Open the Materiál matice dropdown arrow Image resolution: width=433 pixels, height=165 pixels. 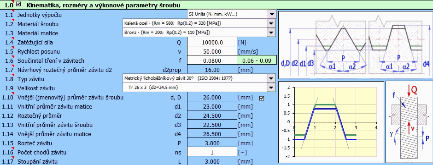click(272, 33)
